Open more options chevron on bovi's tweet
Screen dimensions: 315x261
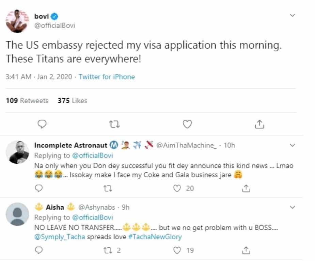pyautogui.click(x=292, y=16)
